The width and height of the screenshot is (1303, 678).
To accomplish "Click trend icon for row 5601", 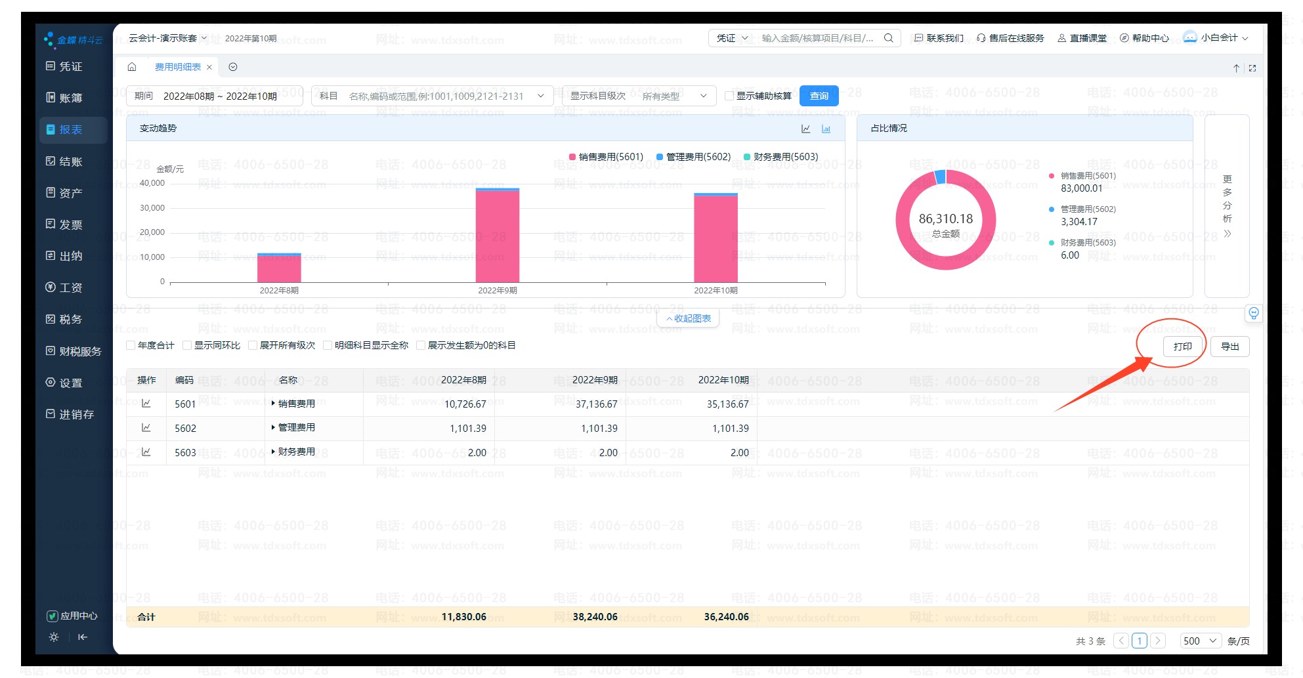I will point(146,404).
